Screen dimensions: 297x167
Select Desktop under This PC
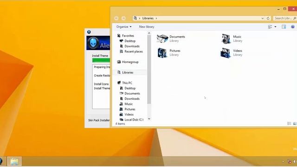(x=130, y=88)
